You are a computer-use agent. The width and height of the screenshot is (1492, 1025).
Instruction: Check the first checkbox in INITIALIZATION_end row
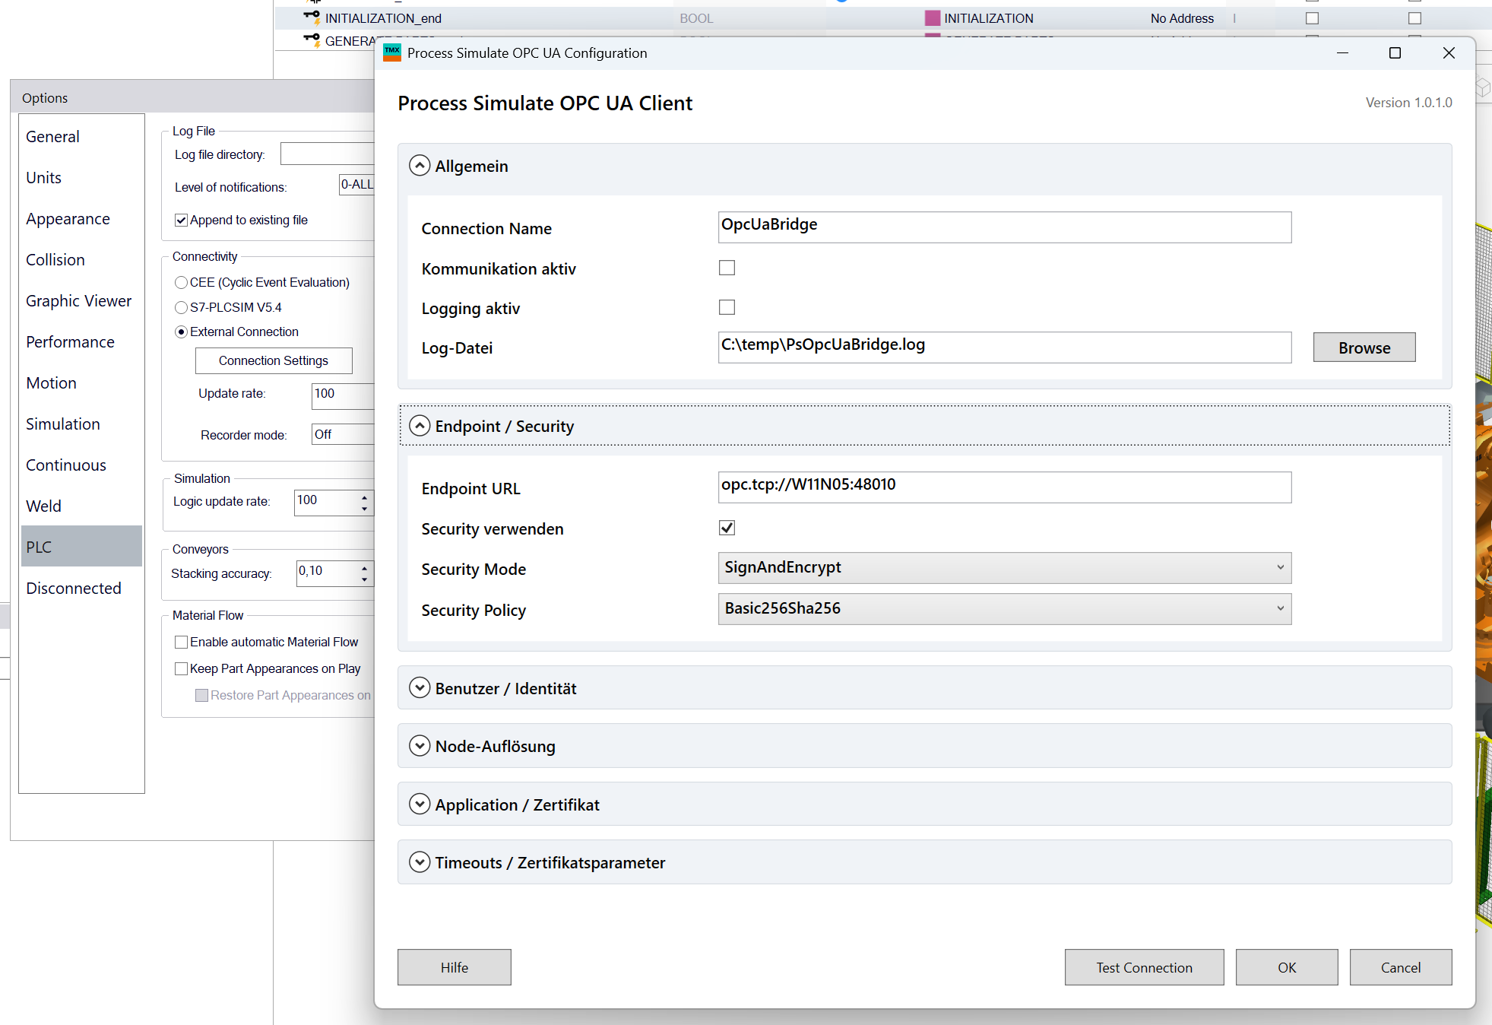(x=1312, y=18)
